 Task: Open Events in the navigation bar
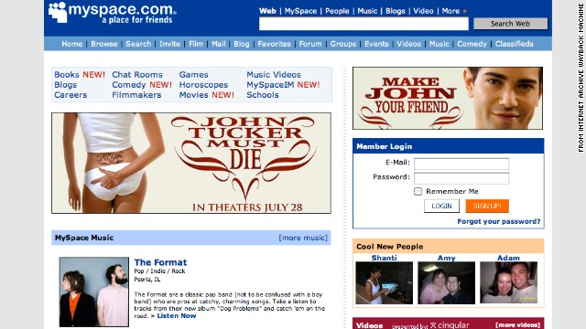pyautogui.click(x=376, y=44)
